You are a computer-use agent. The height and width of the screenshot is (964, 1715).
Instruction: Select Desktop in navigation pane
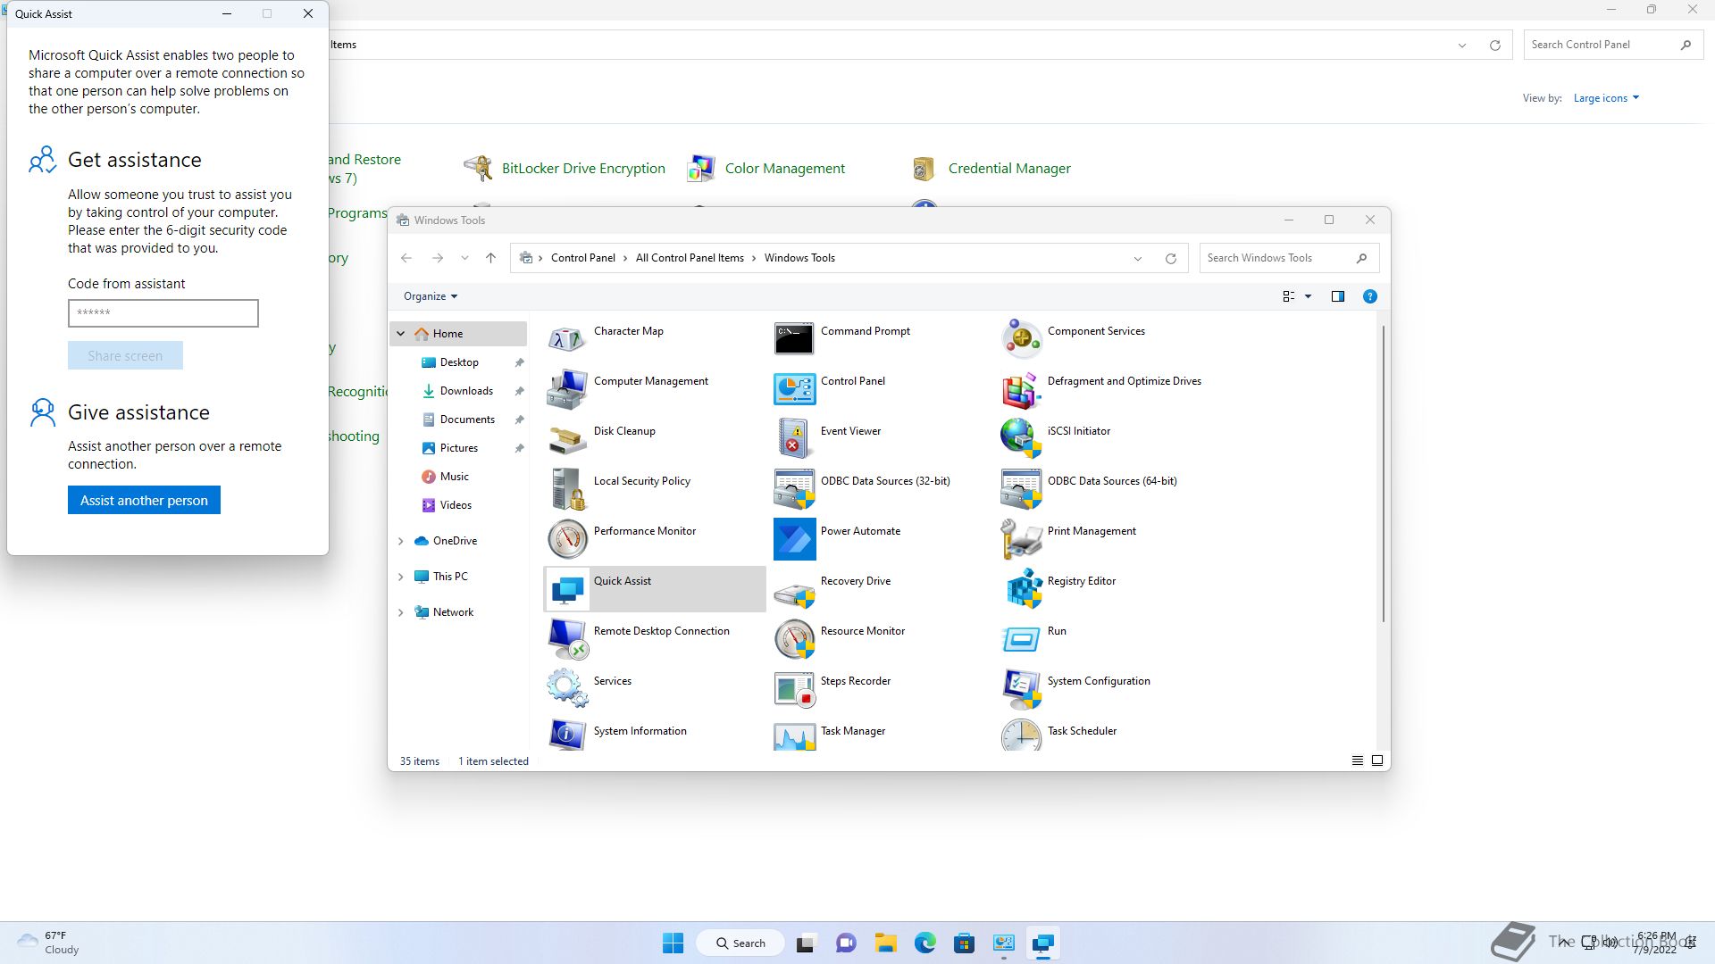[x=459, y=362]
